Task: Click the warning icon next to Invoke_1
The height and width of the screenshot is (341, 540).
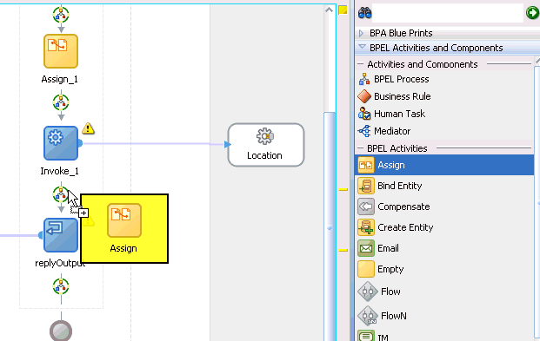Action: point(88,128)
